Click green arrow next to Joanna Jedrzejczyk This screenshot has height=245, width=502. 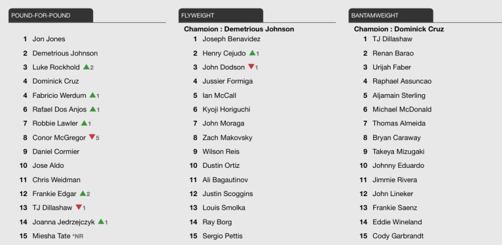coord(101,221)
